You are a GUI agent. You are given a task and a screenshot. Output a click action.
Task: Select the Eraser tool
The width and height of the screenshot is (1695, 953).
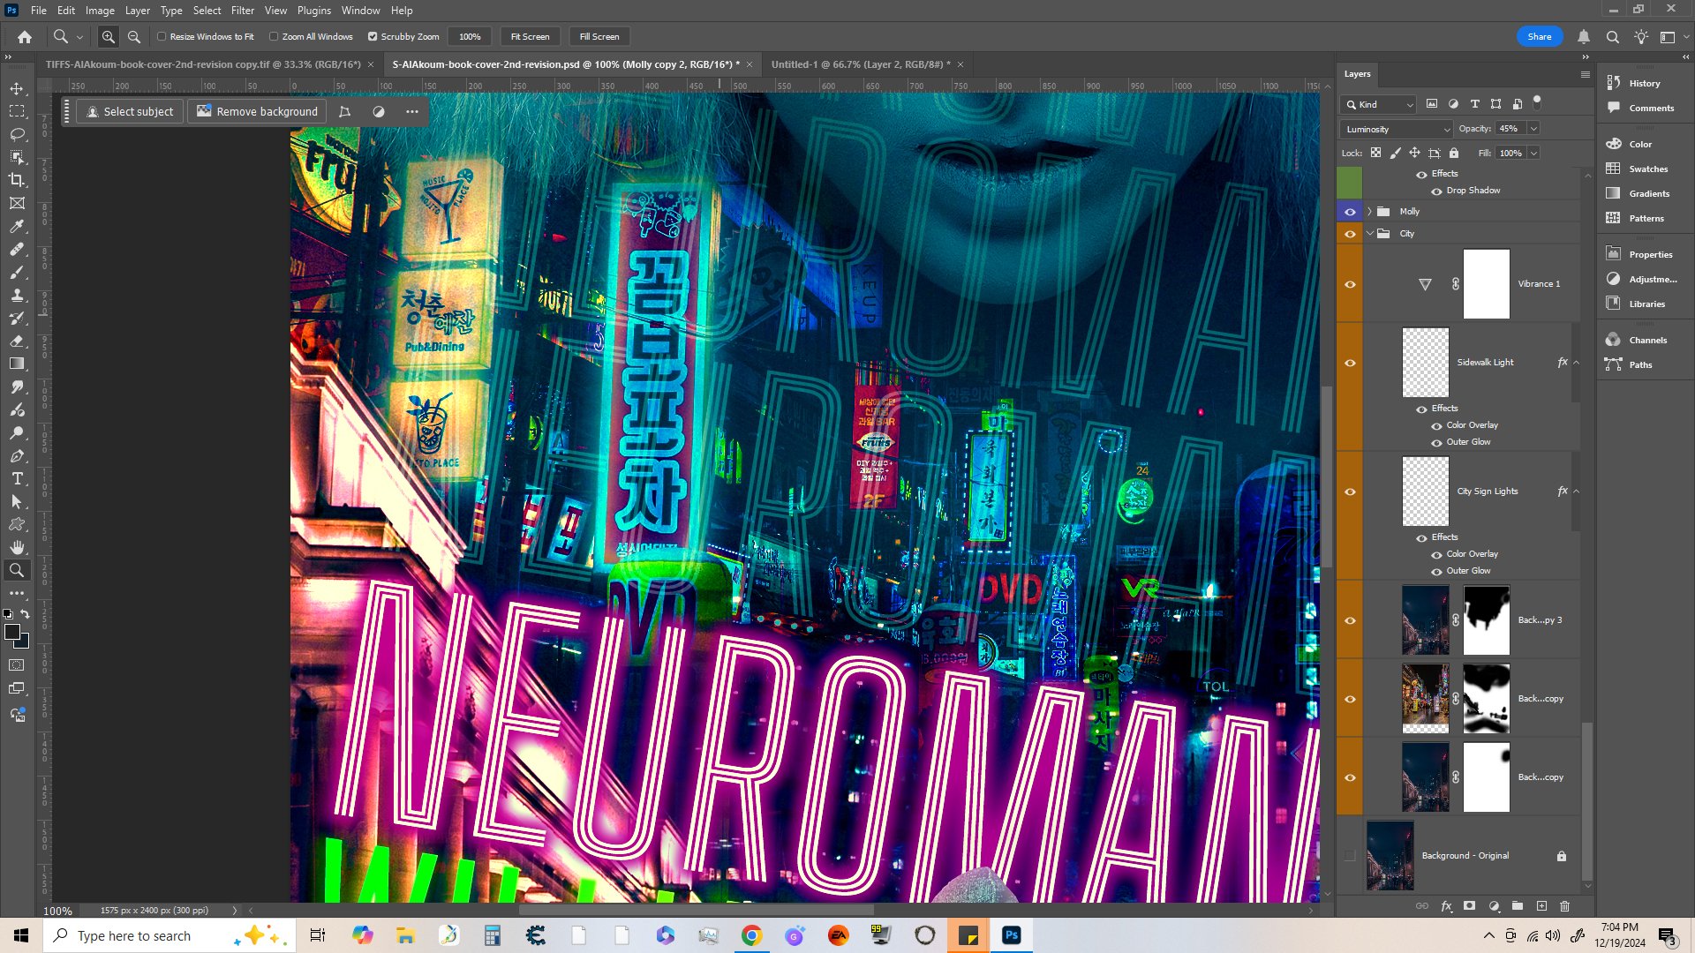coord(17,341)
